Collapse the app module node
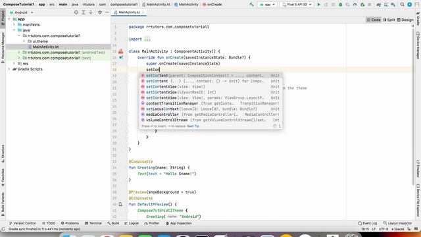421x237 pixels. point(9,19)
